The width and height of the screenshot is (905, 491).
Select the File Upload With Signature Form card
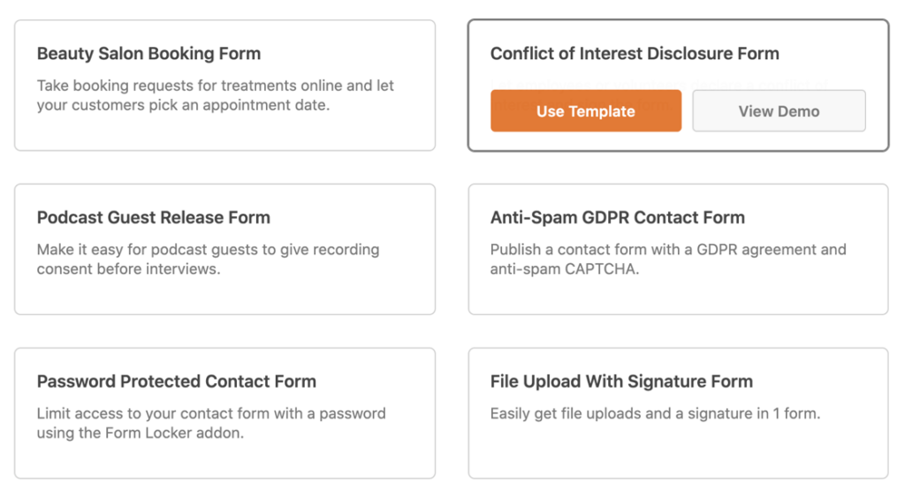click(x=678, y=450)
